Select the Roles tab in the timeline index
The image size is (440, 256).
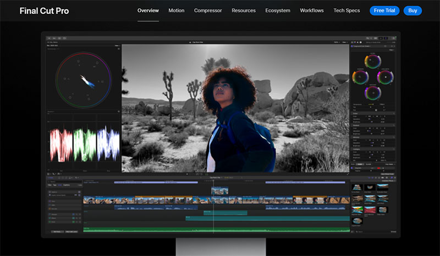[60, 185]
